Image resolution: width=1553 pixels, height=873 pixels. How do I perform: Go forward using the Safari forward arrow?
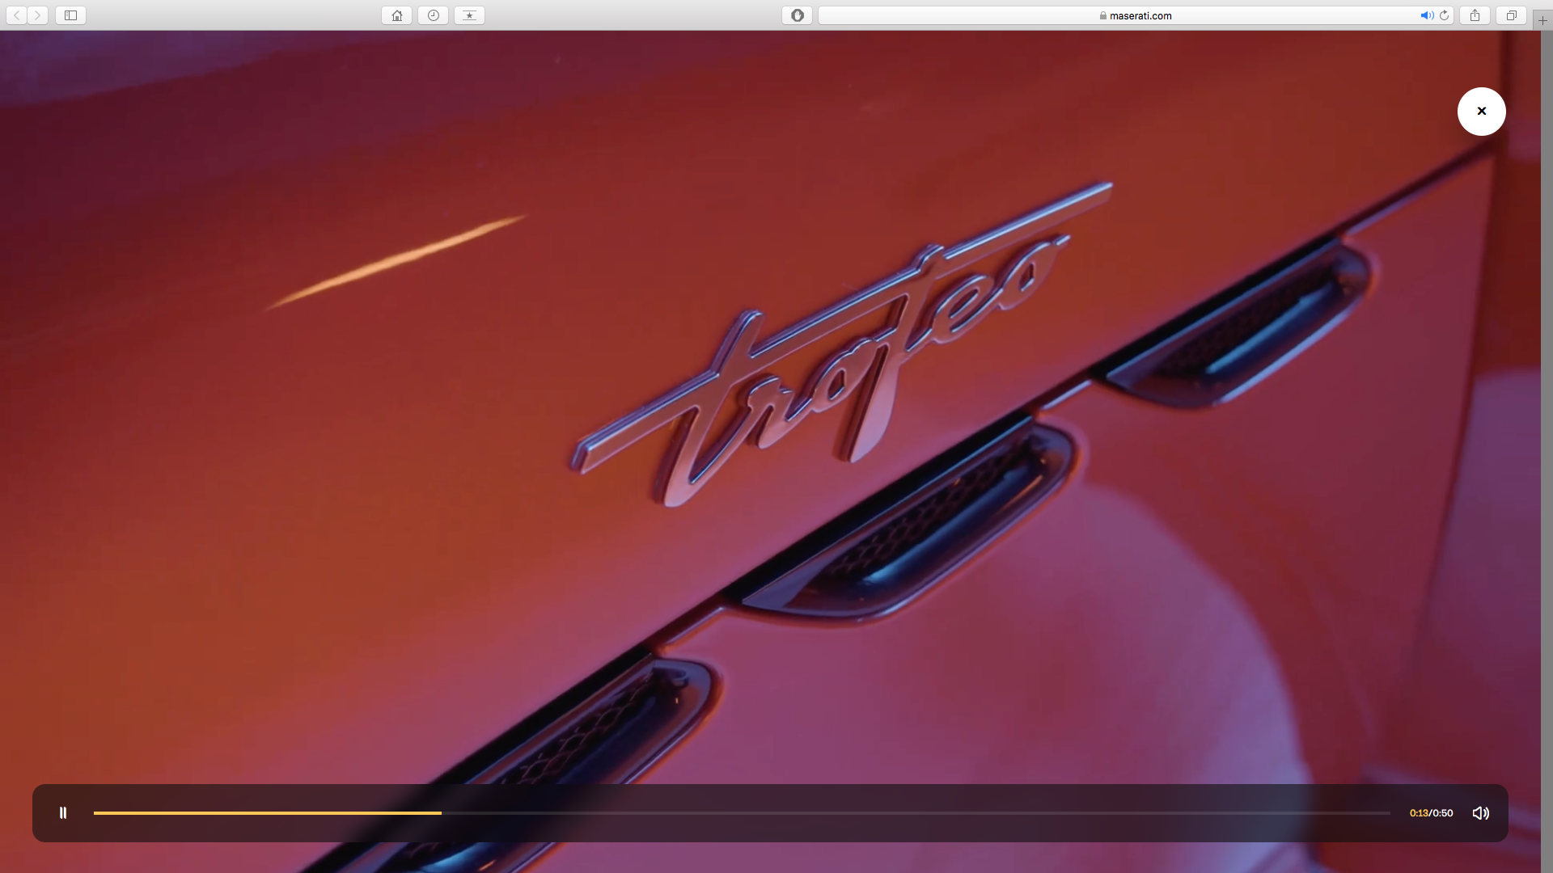(37, 15)
